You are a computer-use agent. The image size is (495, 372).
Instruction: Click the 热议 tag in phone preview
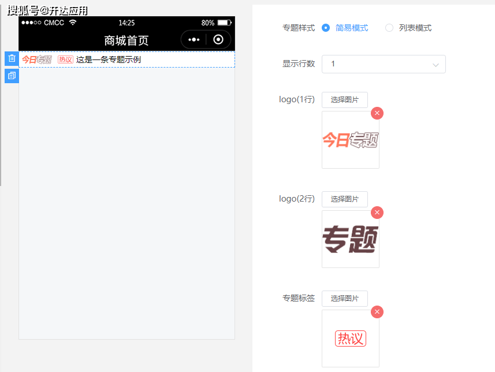pos(66,59)
